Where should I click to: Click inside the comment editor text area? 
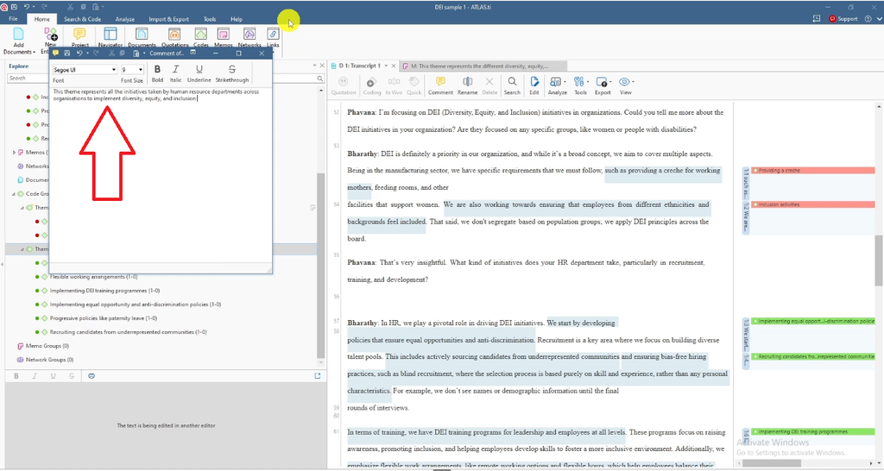161,174
